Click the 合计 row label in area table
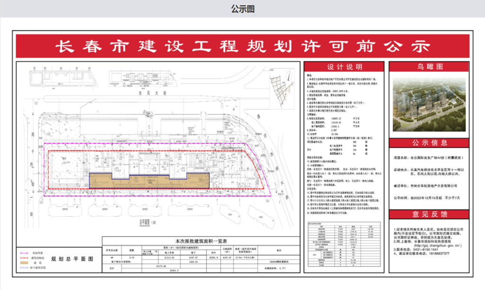 (x=112, y=268)
